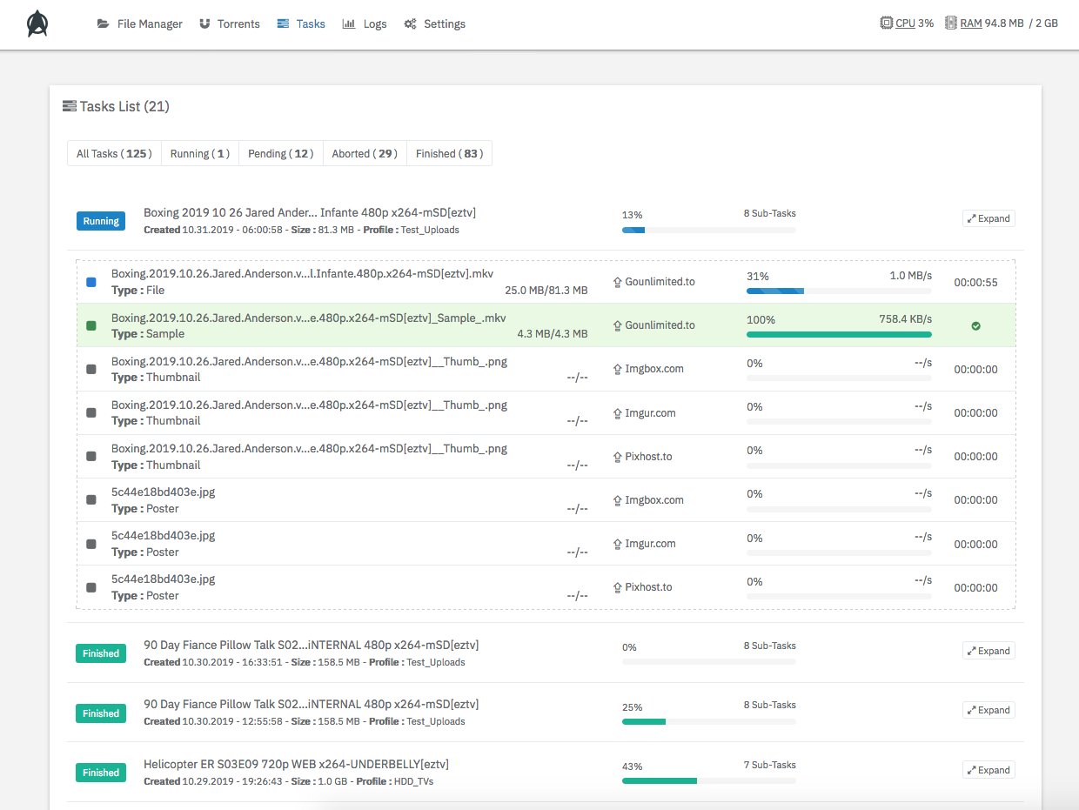Screen dimensions: 1079x810
Task: Select the Finished tasks filter
Action: (449, 154)
